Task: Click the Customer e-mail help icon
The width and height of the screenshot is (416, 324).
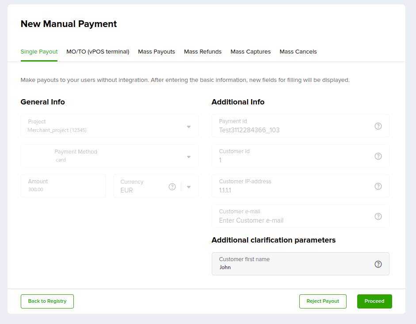Action: [378, 216]
